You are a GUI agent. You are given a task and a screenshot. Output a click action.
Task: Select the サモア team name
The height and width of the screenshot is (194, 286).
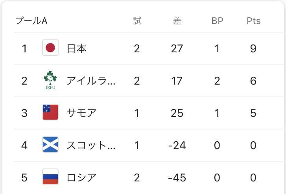point(81,113)
